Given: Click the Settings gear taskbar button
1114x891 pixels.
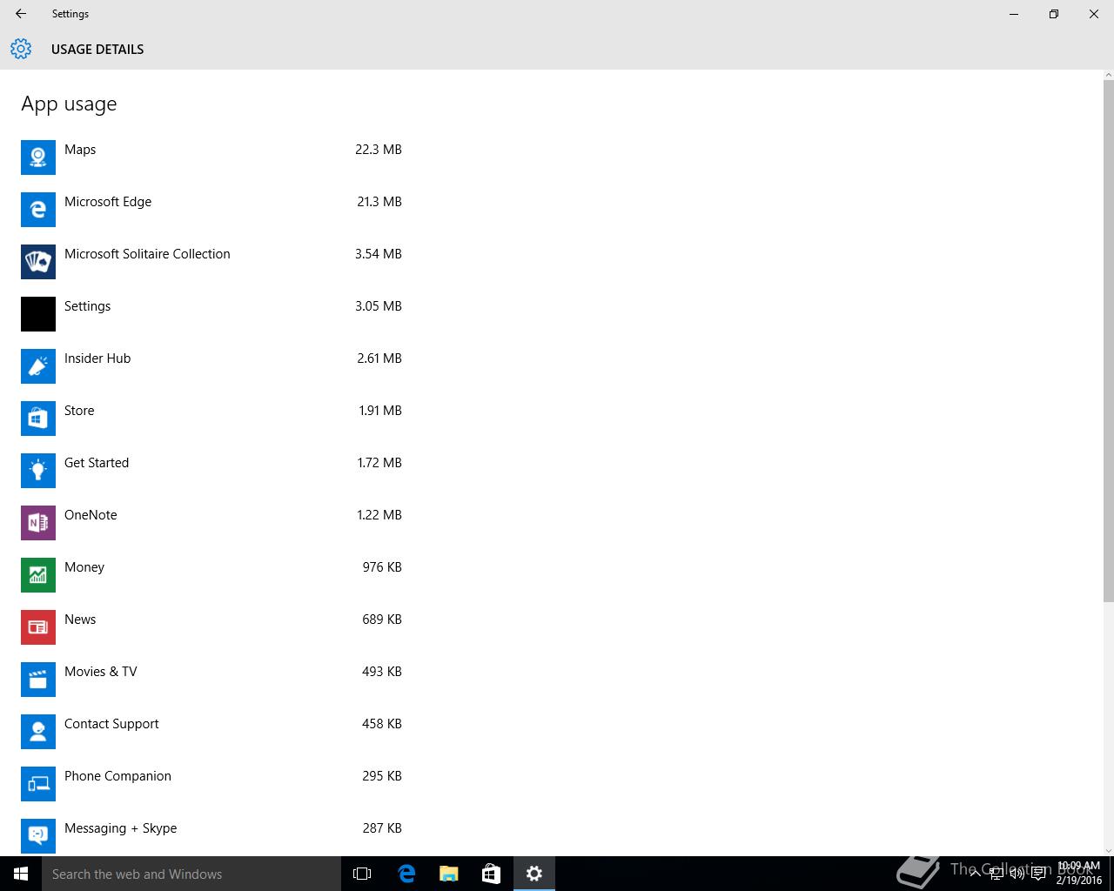Looking at the screenshot, I should tap(534, 874).
